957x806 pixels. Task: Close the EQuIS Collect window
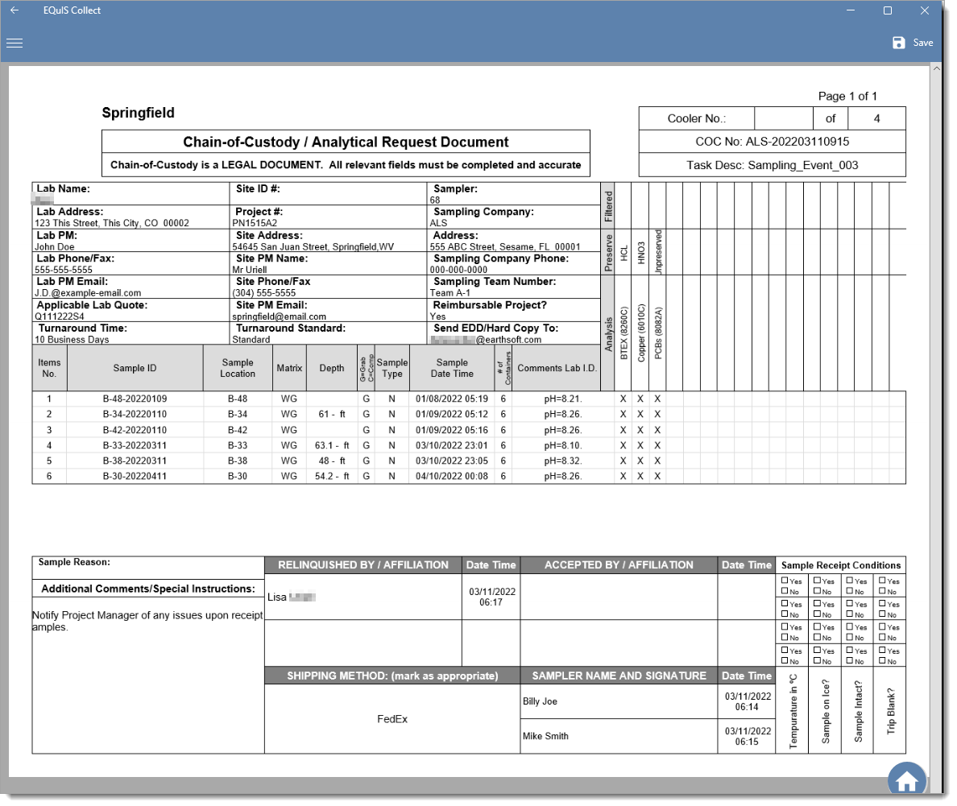(925, 10)
